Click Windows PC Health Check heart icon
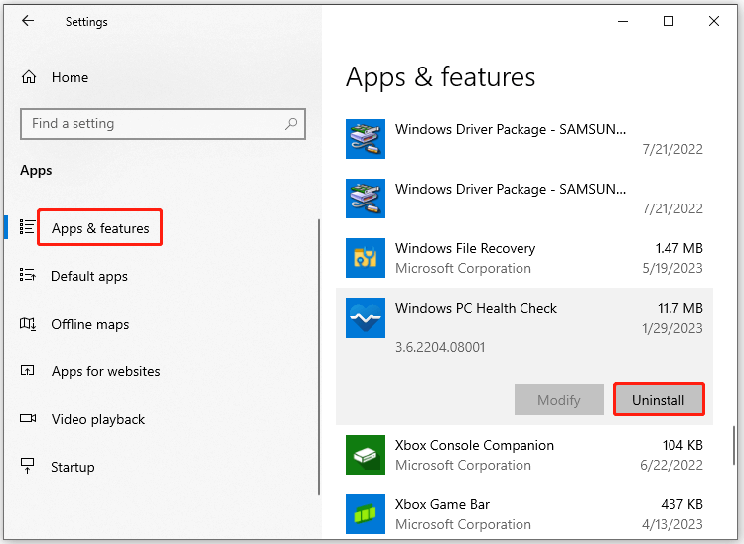Screen dimensions: 744x544 pyautogui.click(x=366, y=318)
